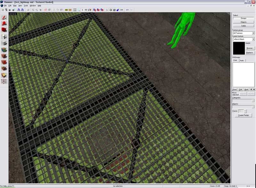The height and width of the screenshot is (188, 256).
Task: Set selection mode to Groups
Action: 243,18
